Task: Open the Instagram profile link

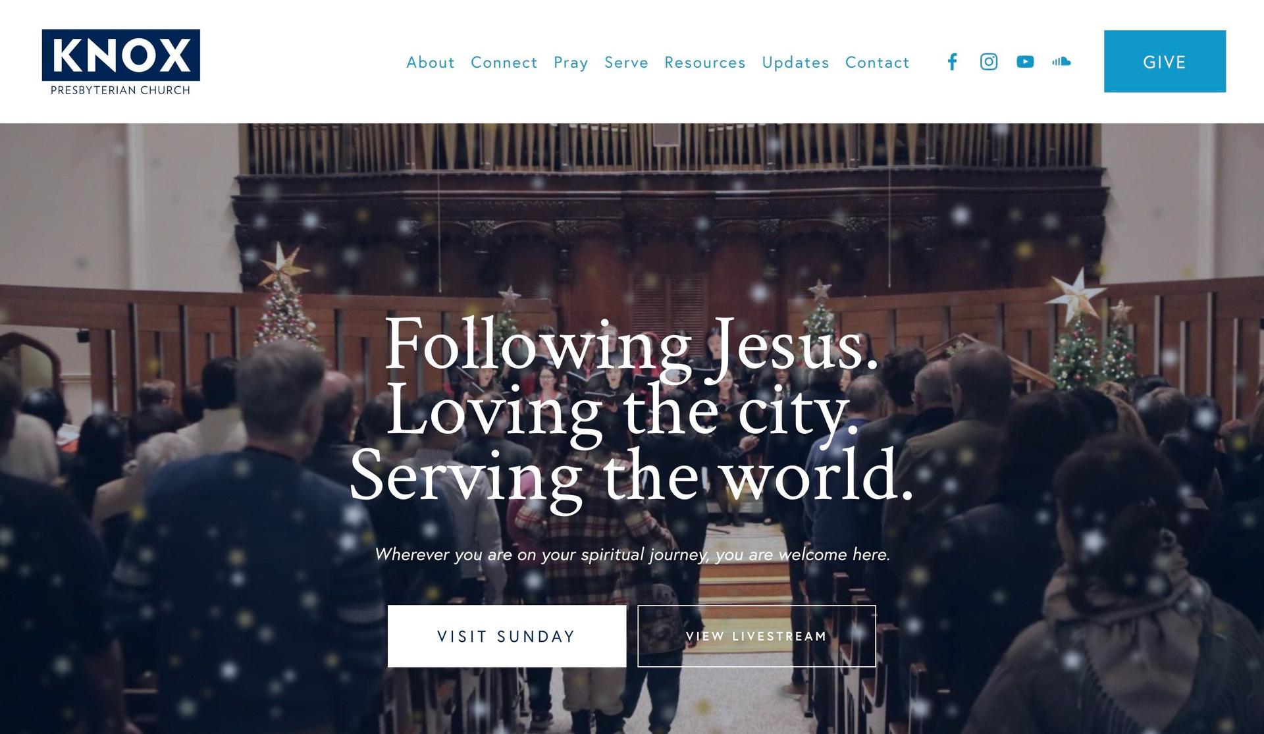Action: pyautogui.click(x=988, y=61)
